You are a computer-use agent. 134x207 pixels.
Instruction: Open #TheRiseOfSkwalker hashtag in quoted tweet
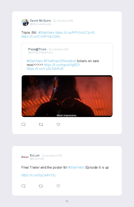(x=60, y=61)
